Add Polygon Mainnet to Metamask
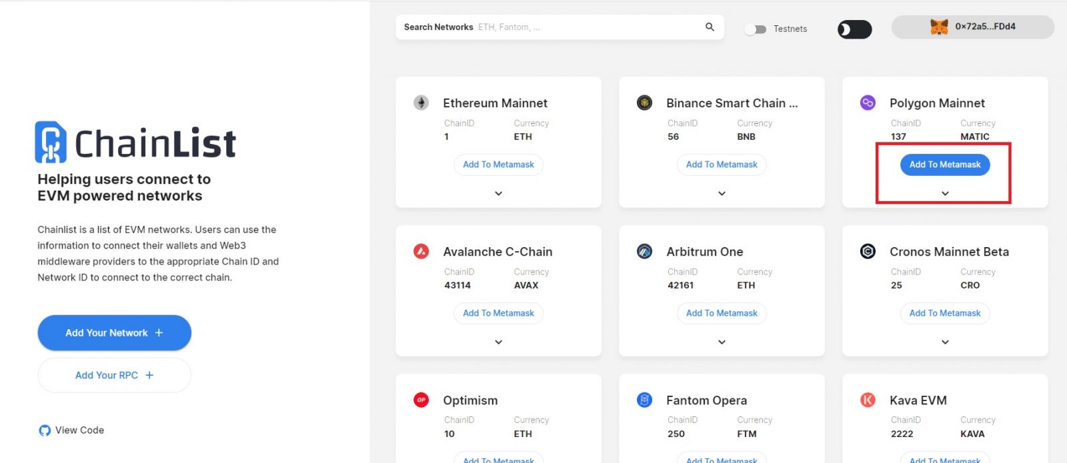The width and height of the screenshot is (1067, 463). point(945,165)
